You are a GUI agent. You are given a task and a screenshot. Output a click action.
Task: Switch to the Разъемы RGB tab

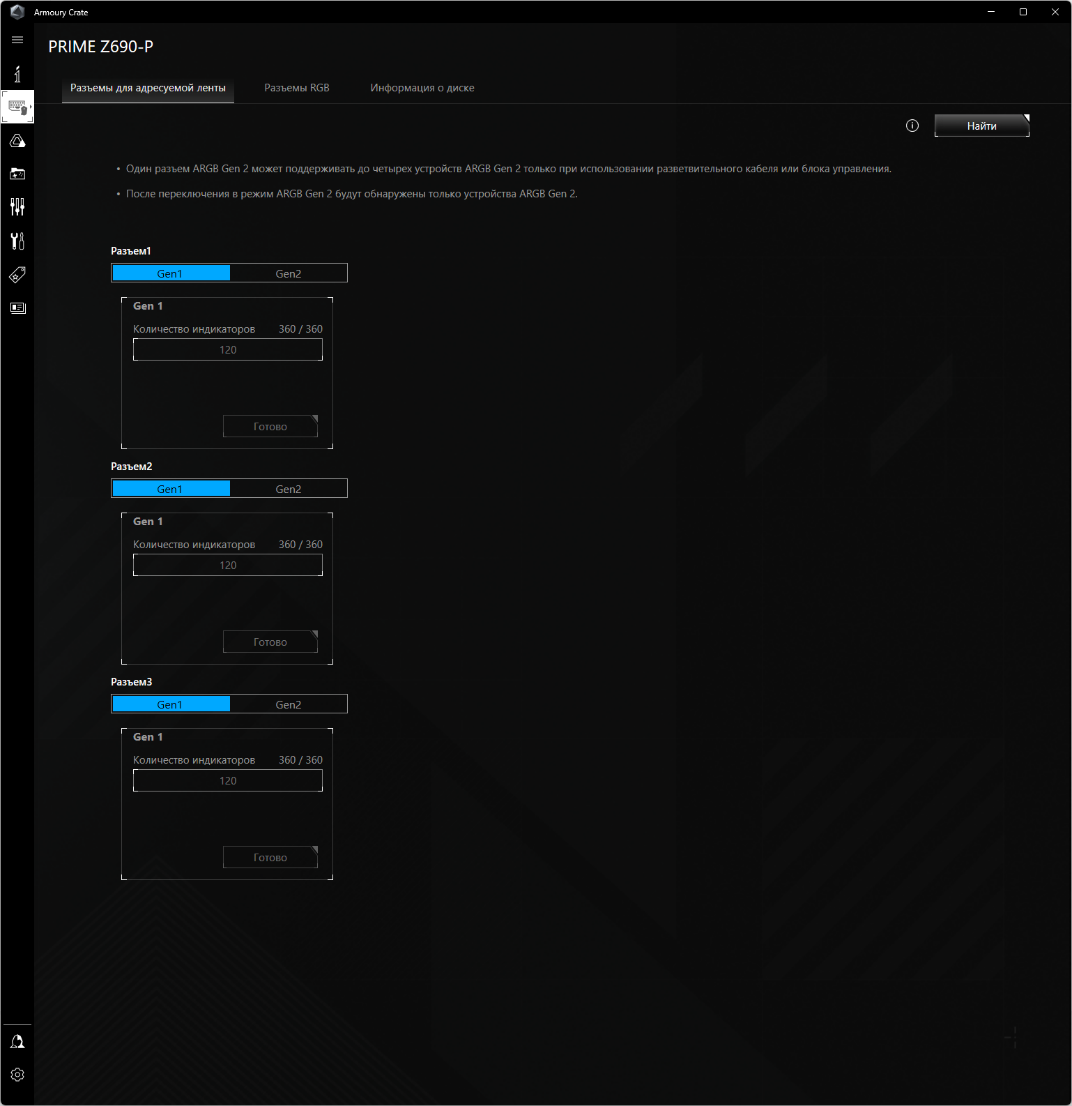pos(297,88)
